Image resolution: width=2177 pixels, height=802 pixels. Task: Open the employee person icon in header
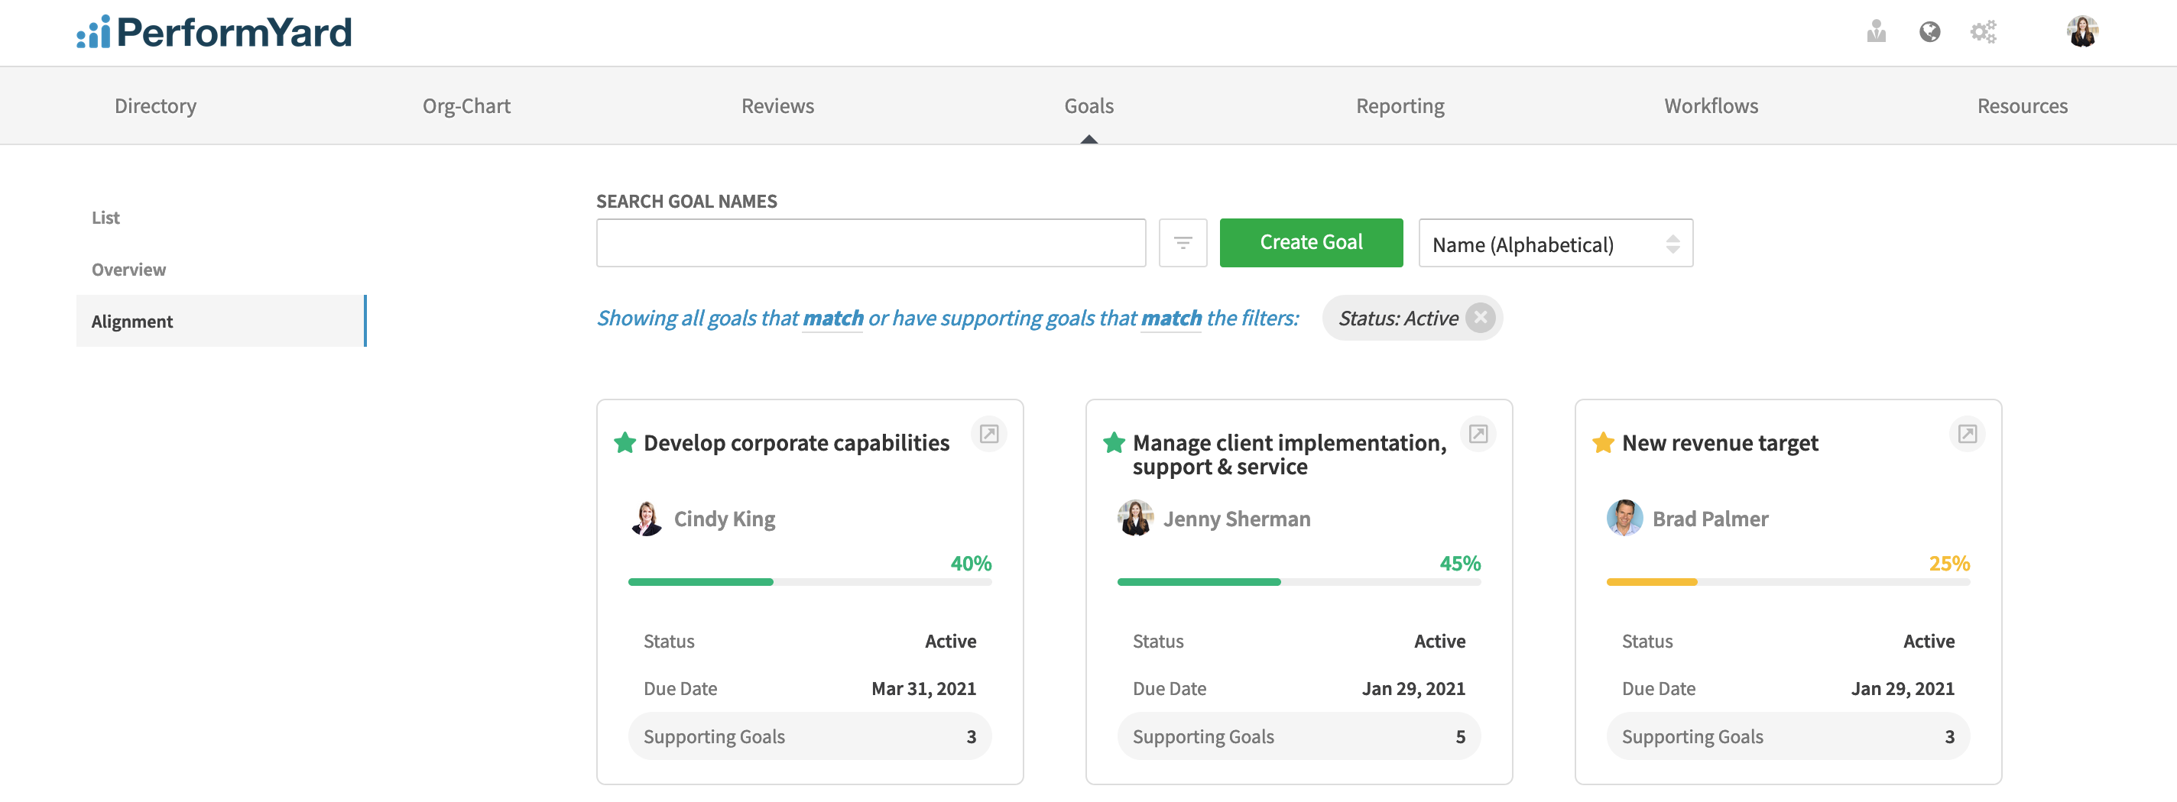tap(1876, 32)
